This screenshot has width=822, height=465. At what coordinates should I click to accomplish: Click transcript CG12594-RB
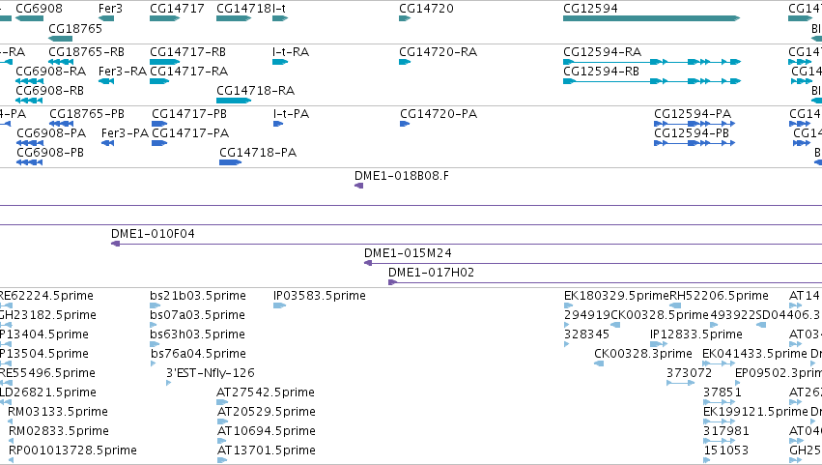601,71
